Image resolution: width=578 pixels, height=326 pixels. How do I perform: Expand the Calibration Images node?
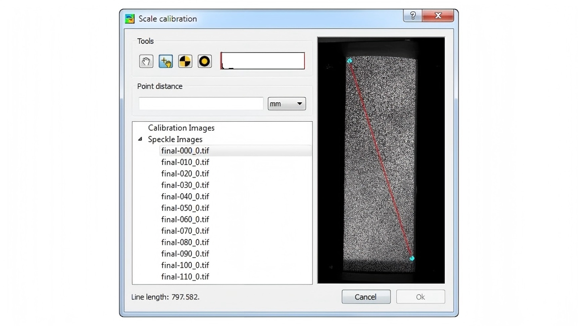pos(181,128)
